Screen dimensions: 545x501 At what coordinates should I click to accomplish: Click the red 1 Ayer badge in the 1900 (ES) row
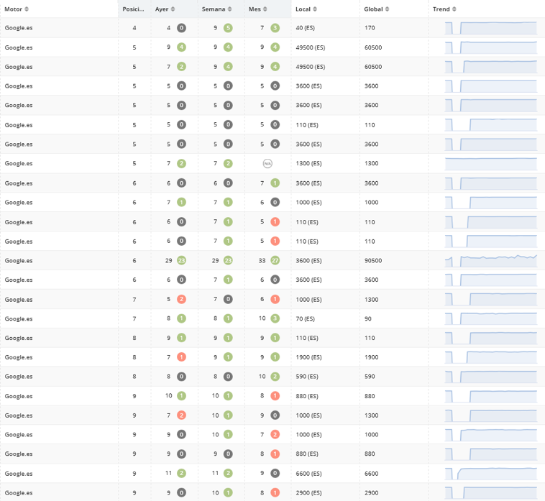pyautogui.click(x=181, y=357)
